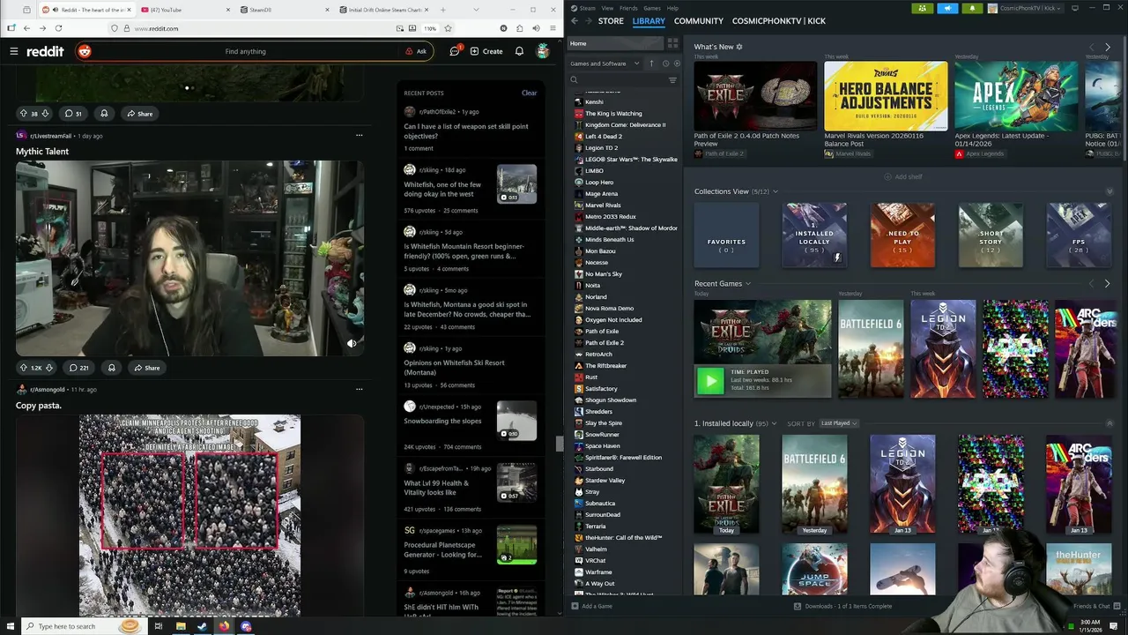Open Windows Start menu
This screenshot has height=635, width=1128.
coord(9,626)
